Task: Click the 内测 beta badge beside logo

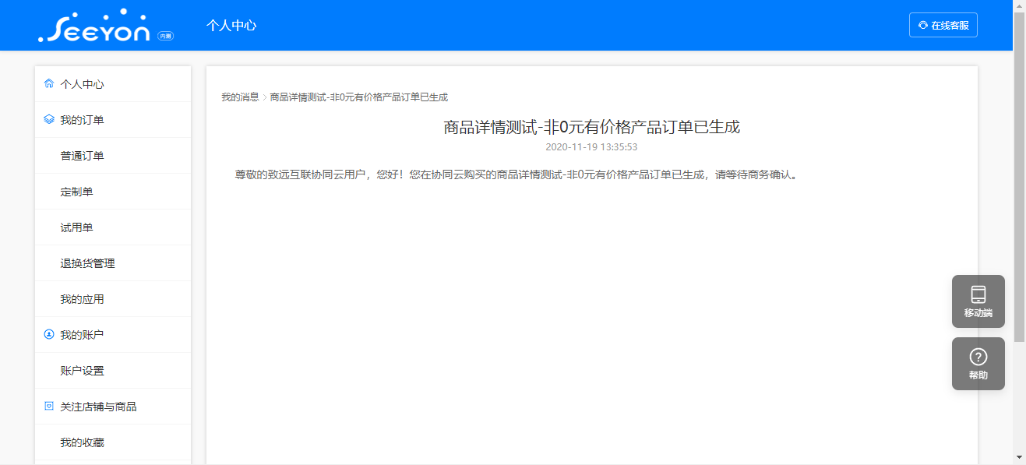Action: [165, 36]
